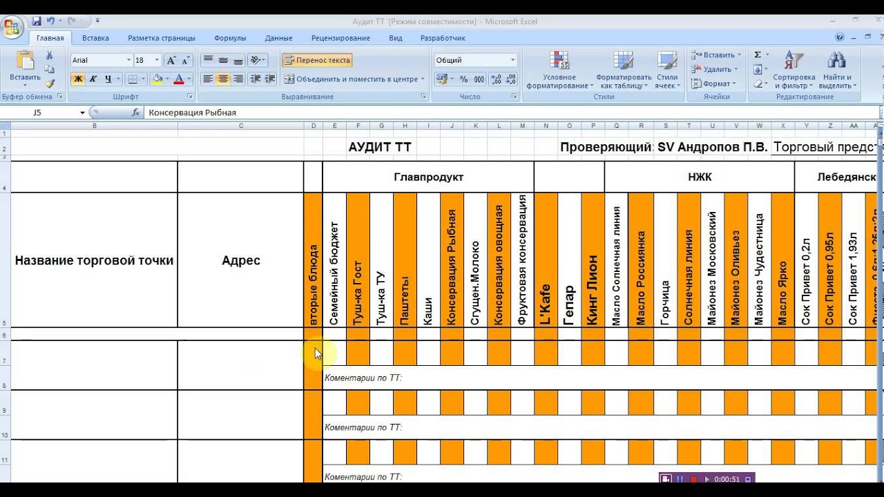The image size is (884, 497).
Task: Apply red font color A
Action: (x=180, y=79)
